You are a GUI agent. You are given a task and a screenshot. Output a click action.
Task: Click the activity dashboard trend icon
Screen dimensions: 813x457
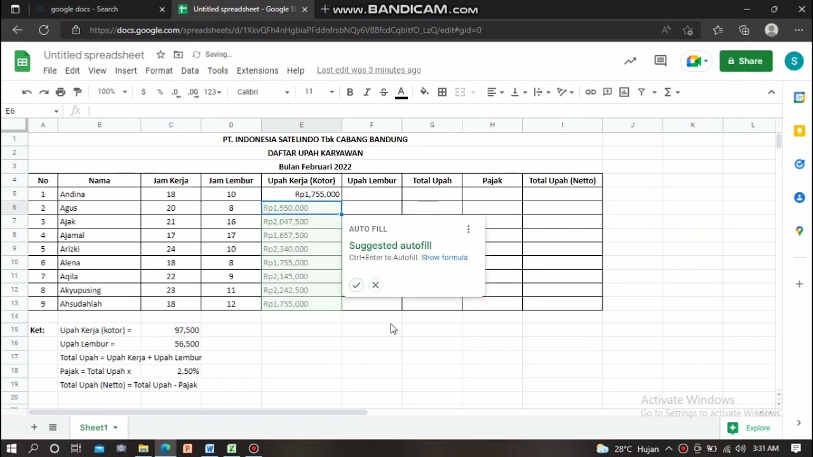(630, 61)
